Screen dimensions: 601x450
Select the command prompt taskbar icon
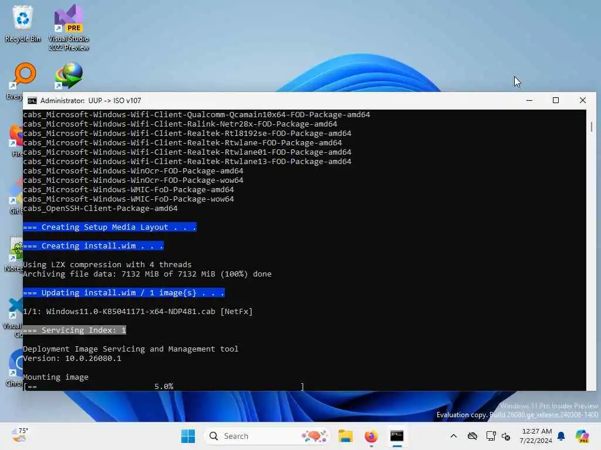point(397,436)
